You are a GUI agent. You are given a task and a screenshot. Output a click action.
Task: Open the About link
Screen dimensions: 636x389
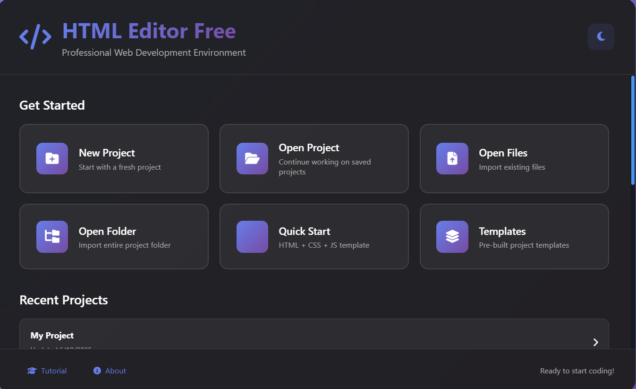116,371
